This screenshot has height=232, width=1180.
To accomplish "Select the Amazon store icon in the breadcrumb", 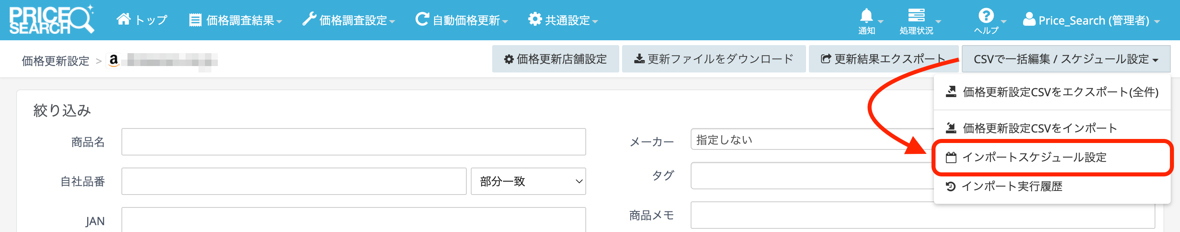I will click(x=113, y=60).
